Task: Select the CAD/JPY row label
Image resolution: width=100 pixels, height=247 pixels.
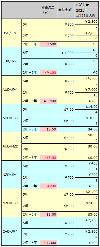Action: (12, 232)
